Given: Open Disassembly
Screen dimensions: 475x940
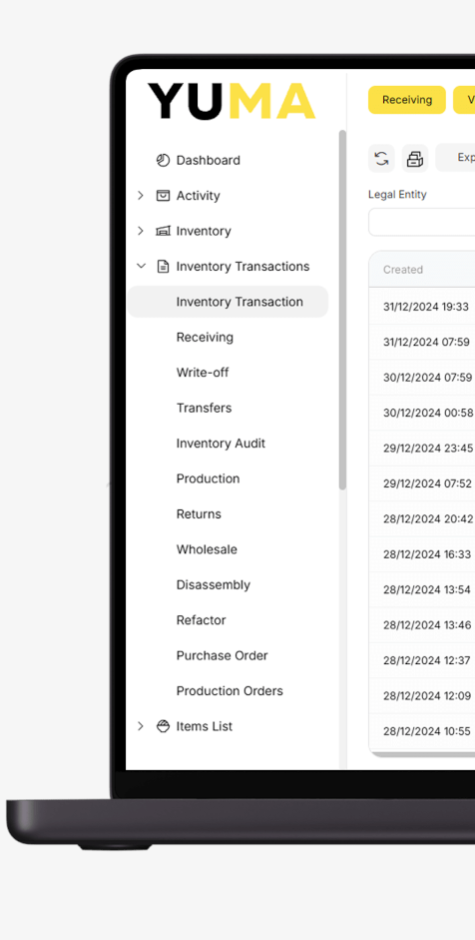Looking at the screenshot, I should pyautogui.click(x=214, y=584).
